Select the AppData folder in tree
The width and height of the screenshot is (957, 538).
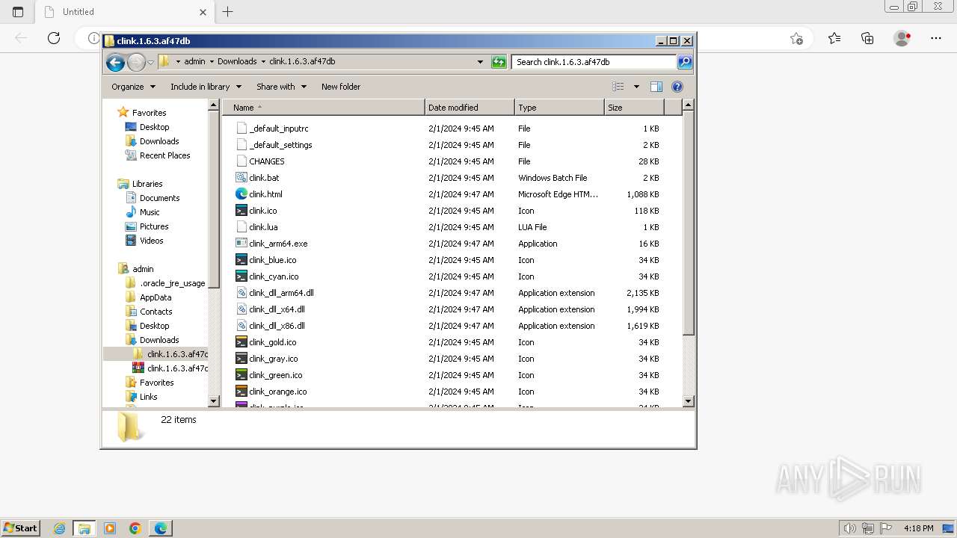click(148, 297)
